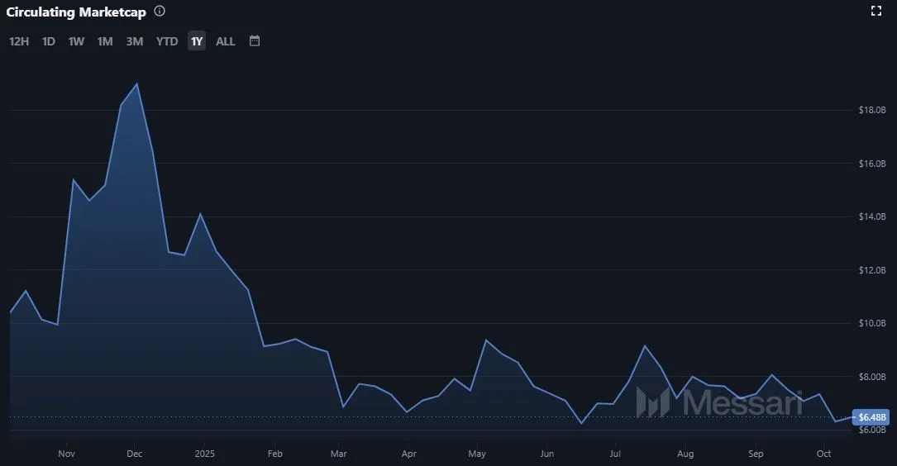
Task: Choose the 1W time range
Action: click(76, 41)
